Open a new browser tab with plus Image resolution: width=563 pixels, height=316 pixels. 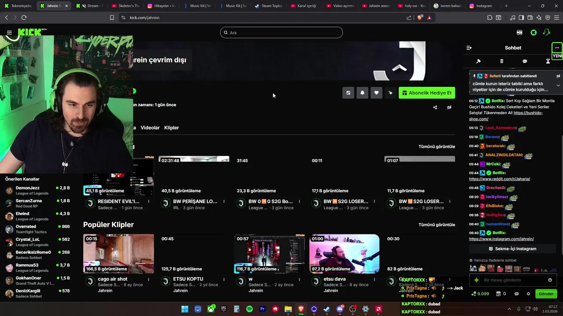point(506,6)
